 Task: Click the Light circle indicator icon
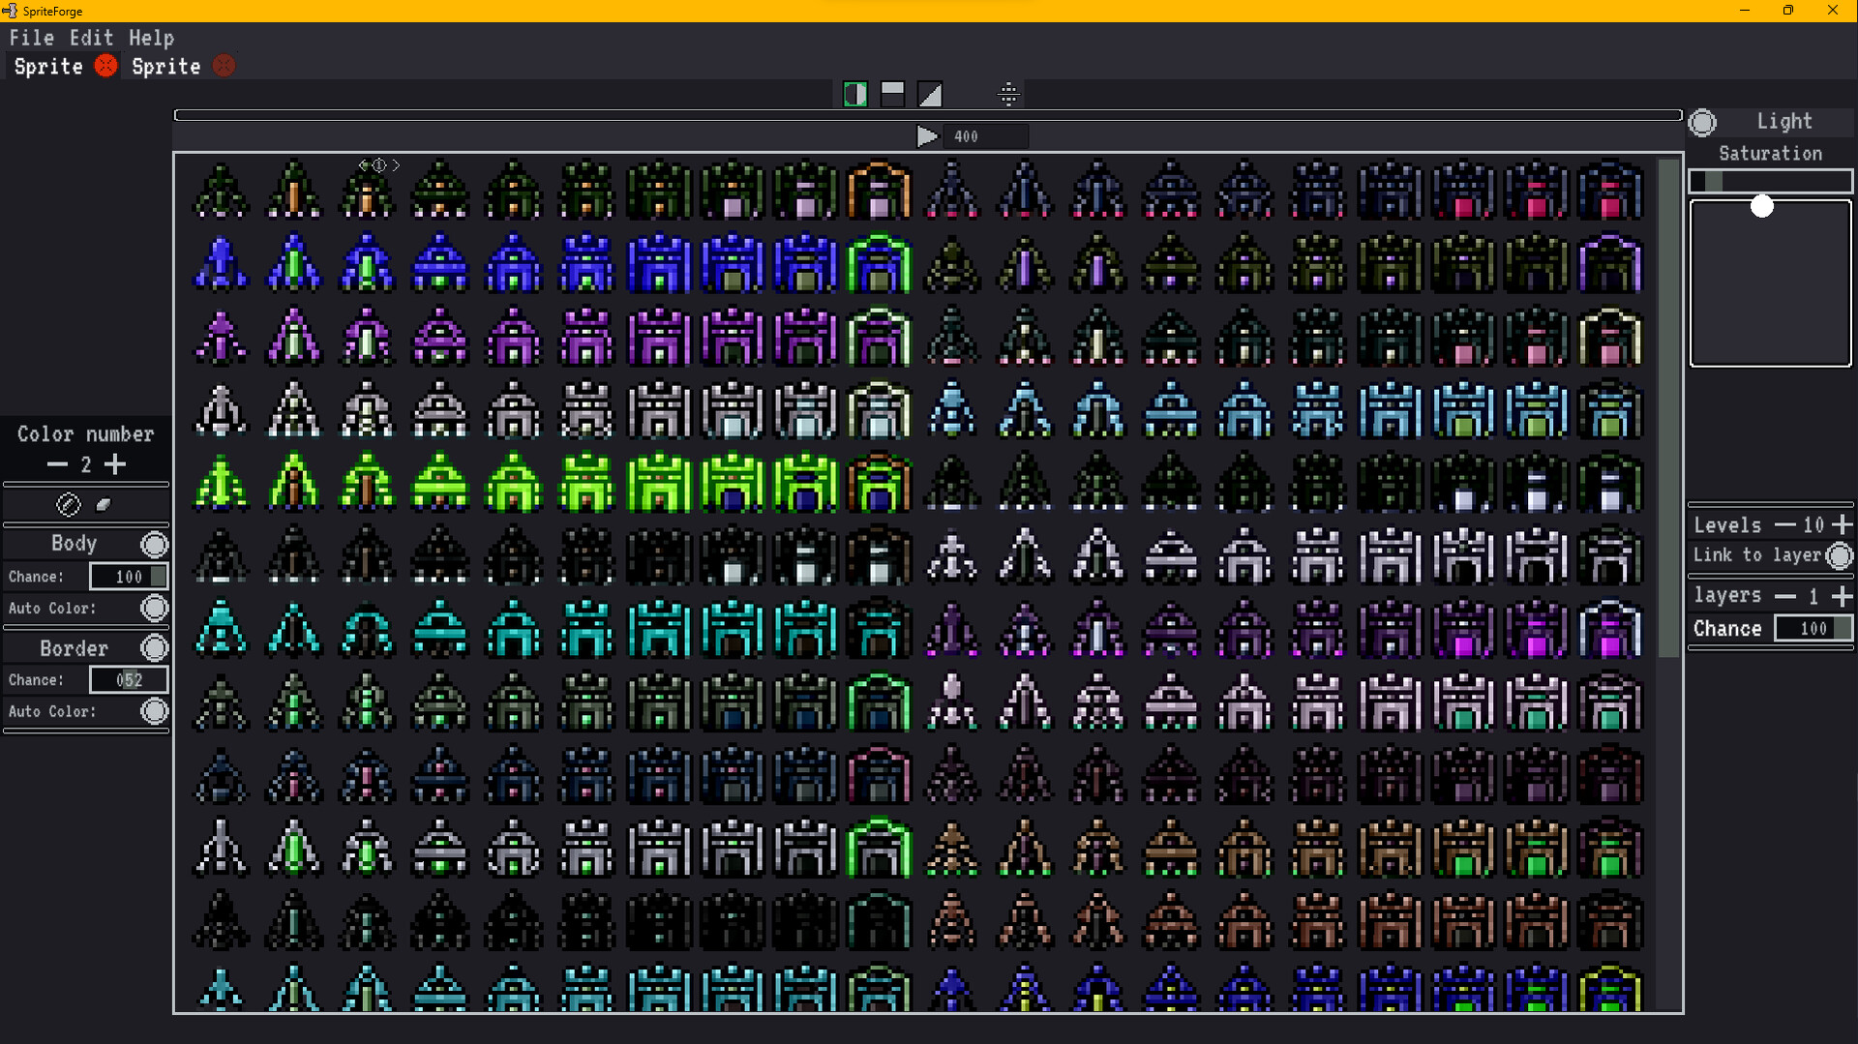click(1703, 122)
